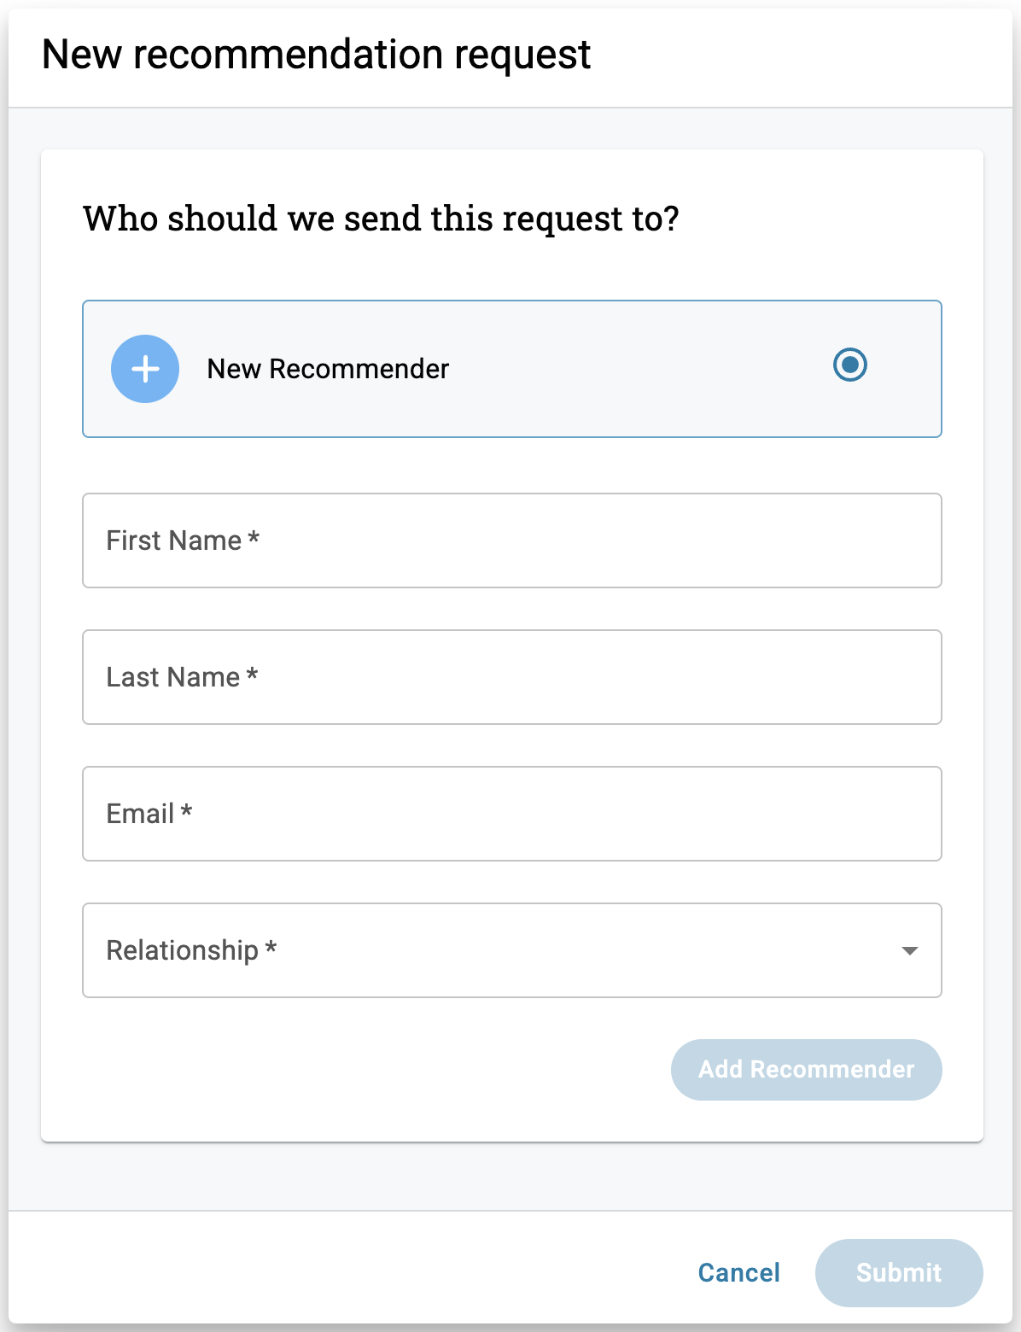
Task: Click the asterisk beside First Name
Action: [x=254, y=539]
